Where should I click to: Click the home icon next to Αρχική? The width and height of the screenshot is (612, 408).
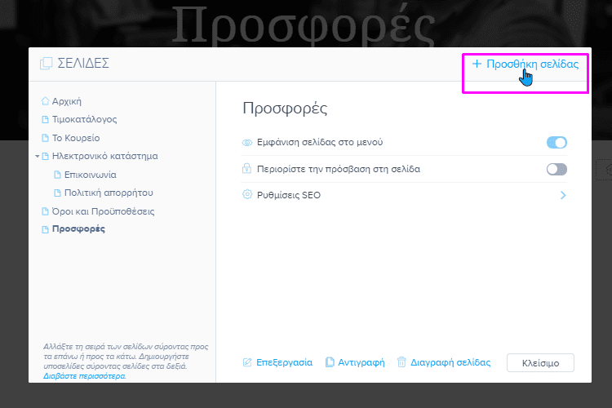coord(45,101)
